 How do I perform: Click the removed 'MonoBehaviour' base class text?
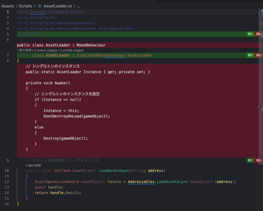tap(91, 45)
